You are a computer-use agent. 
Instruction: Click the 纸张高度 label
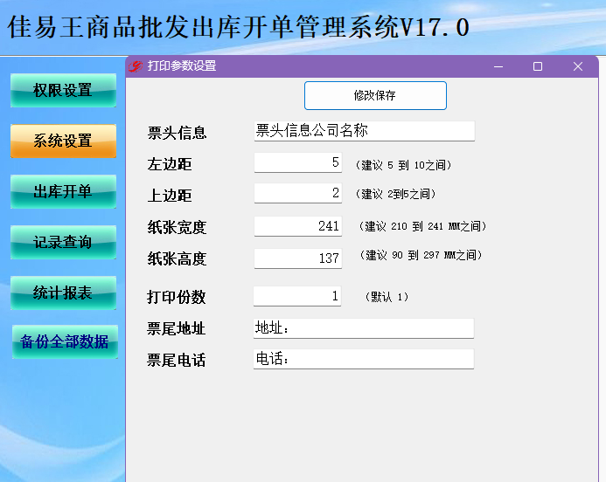[x=177, y=258]
